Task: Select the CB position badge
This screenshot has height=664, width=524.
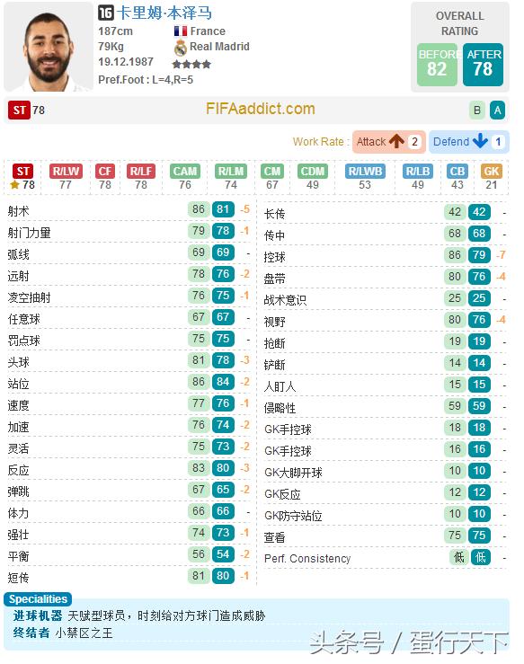Action: [x=457, y=171]
